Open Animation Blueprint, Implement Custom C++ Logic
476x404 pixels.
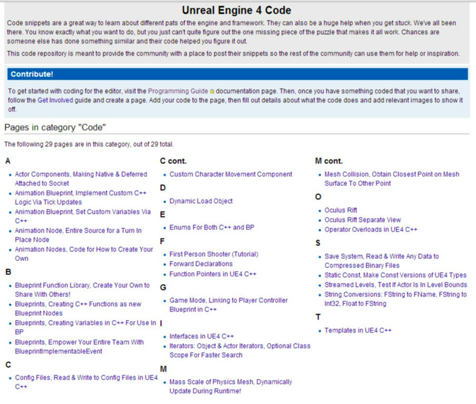coord(81,197)
